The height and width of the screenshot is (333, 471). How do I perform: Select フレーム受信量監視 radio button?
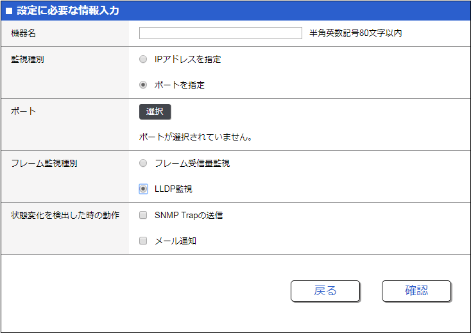pyautogui.click(x=143, y=163)
